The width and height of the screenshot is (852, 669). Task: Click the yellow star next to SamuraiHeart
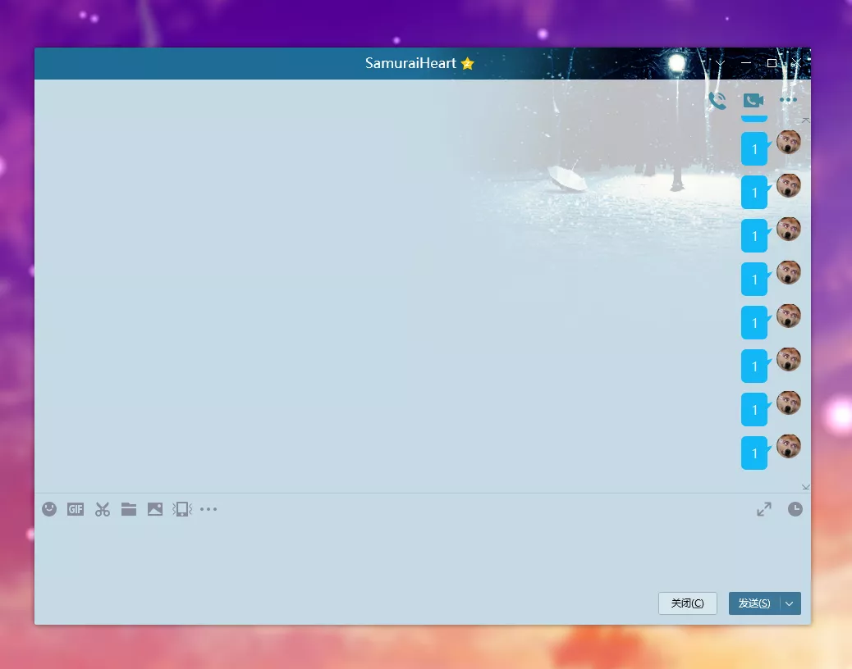tap(467, 64)
